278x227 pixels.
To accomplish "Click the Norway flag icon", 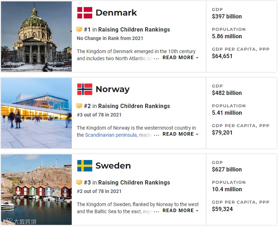I will [84, 89].
